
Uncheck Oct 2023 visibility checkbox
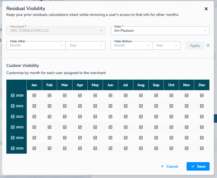click(171, 127)
